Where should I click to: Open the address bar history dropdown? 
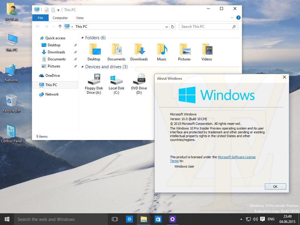click(166, 27)
